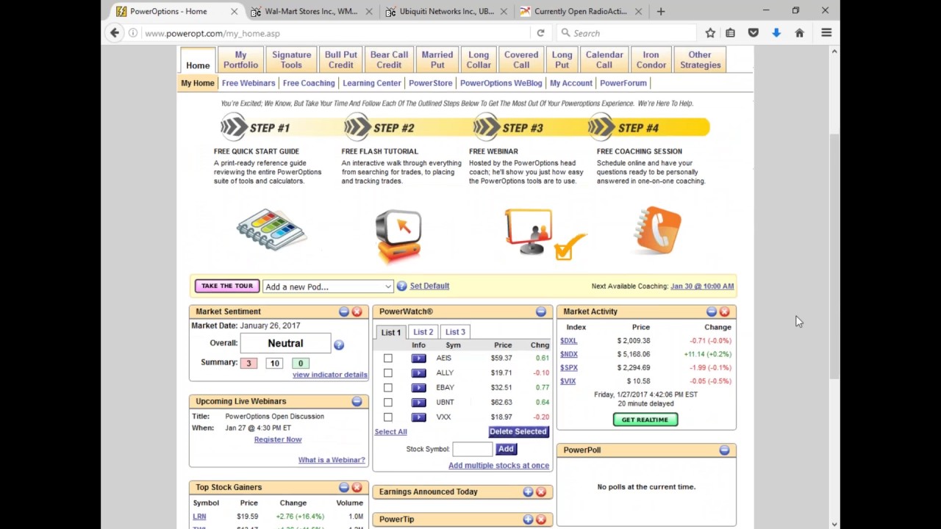Click the help icon beside Set Default
The image size is (941, 529).
401,287
